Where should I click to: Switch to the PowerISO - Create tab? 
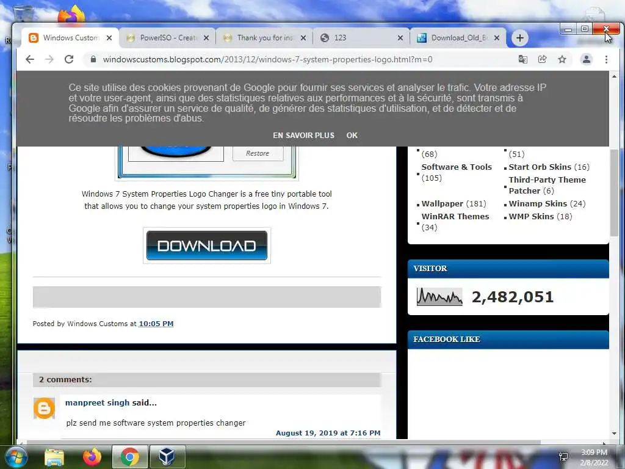(x=167, y=38)
